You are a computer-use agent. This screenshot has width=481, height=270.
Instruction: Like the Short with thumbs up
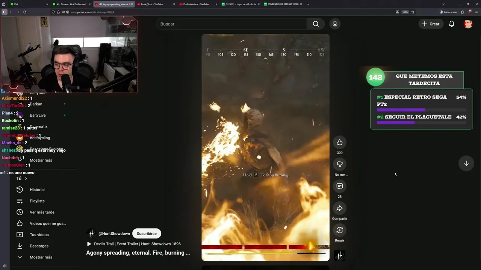click(x=340, y=142)
